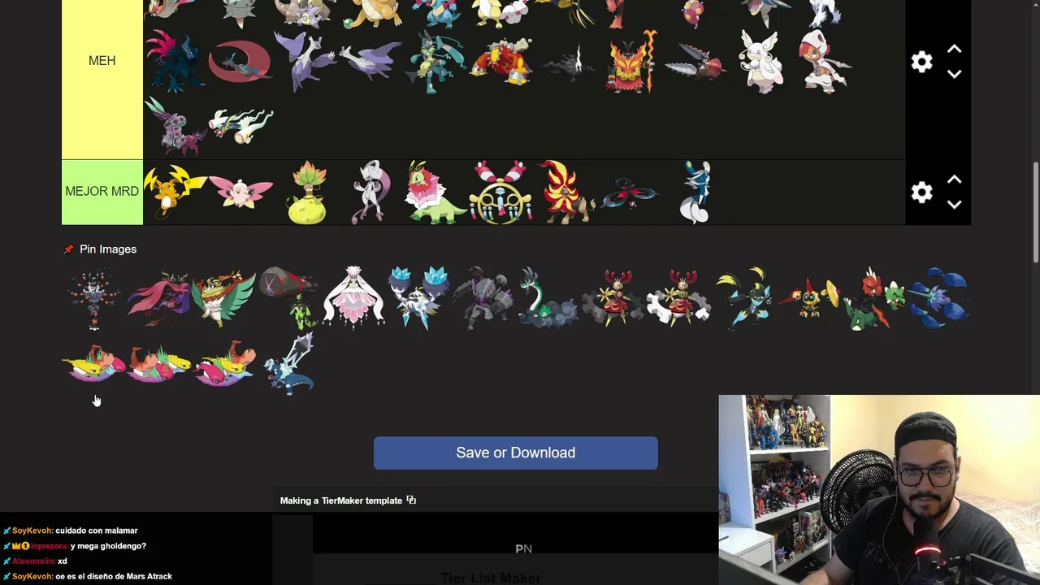The image size is (1040, 585).
Task: Choose the red volcano Camerupt in MEH
Action: click(x=500, y=62)
